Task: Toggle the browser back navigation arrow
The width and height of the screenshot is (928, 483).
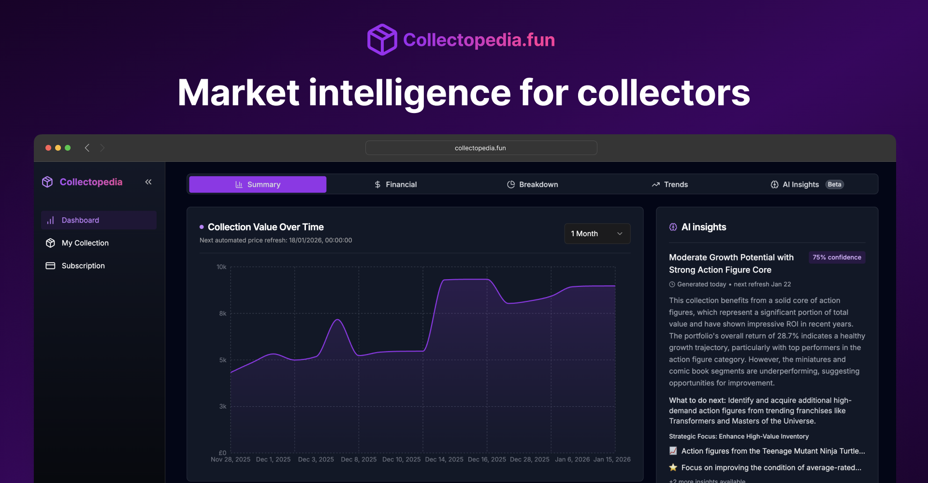Action: 87,148
